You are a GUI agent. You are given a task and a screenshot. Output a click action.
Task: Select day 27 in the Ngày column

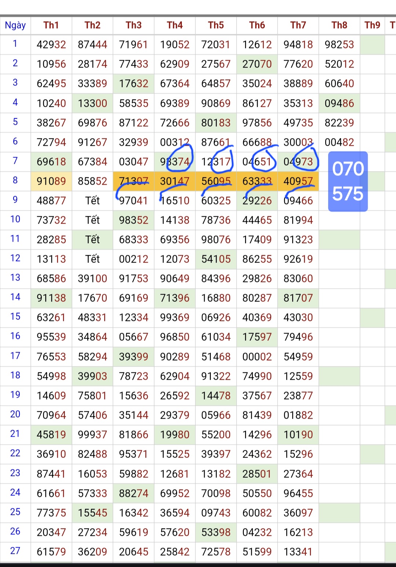tap(15, 551)
